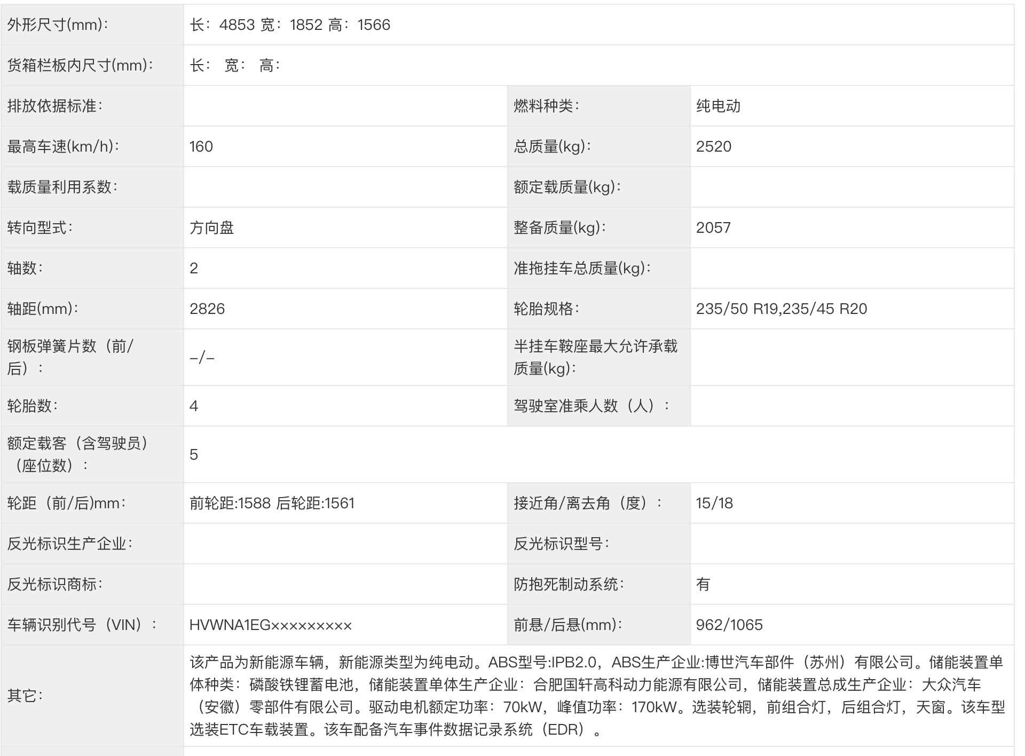Screen dimensions: 1025x756
Task: Click the tire spec 235/50 R19,235/45 R20
Action: point(781,309)
